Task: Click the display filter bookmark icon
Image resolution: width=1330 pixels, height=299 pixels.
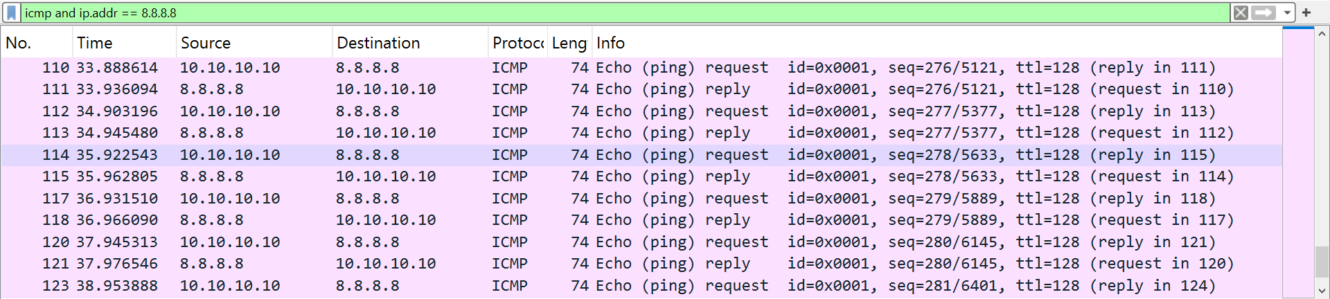Action: pos(12,13)
